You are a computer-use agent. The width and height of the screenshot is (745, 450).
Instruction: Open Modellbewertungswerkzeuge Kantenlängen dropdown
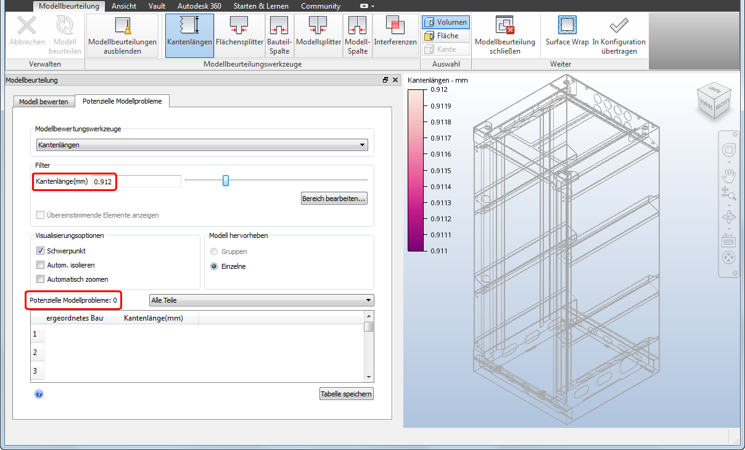point(202,145)
